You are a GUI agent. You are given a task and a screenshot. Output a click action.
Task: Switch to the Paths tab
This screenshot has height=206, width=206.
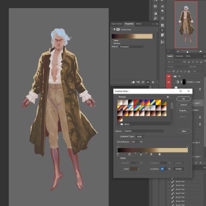[188, 56]
